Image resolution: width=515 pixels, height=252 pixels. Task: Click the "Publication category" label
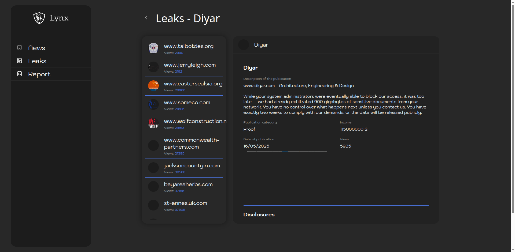click(260, 122)
